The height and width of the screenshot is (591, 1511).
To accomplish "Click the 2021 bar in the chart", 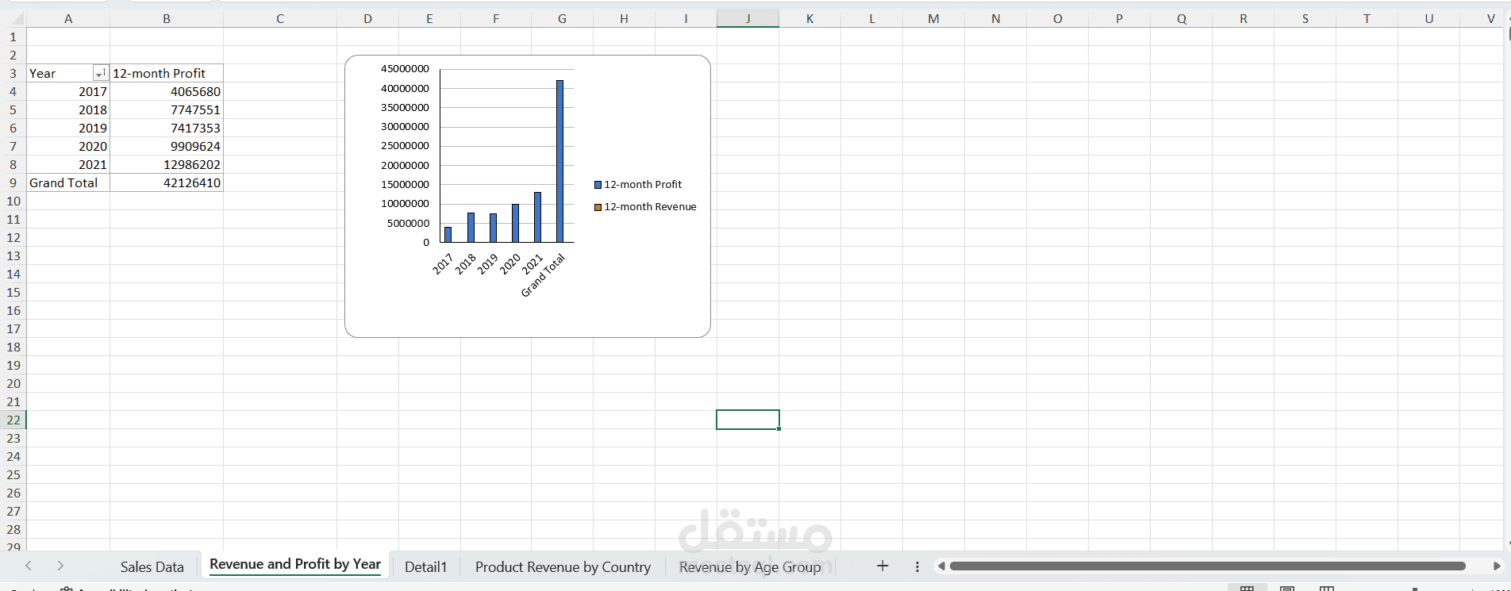I will tap(537, 217).
